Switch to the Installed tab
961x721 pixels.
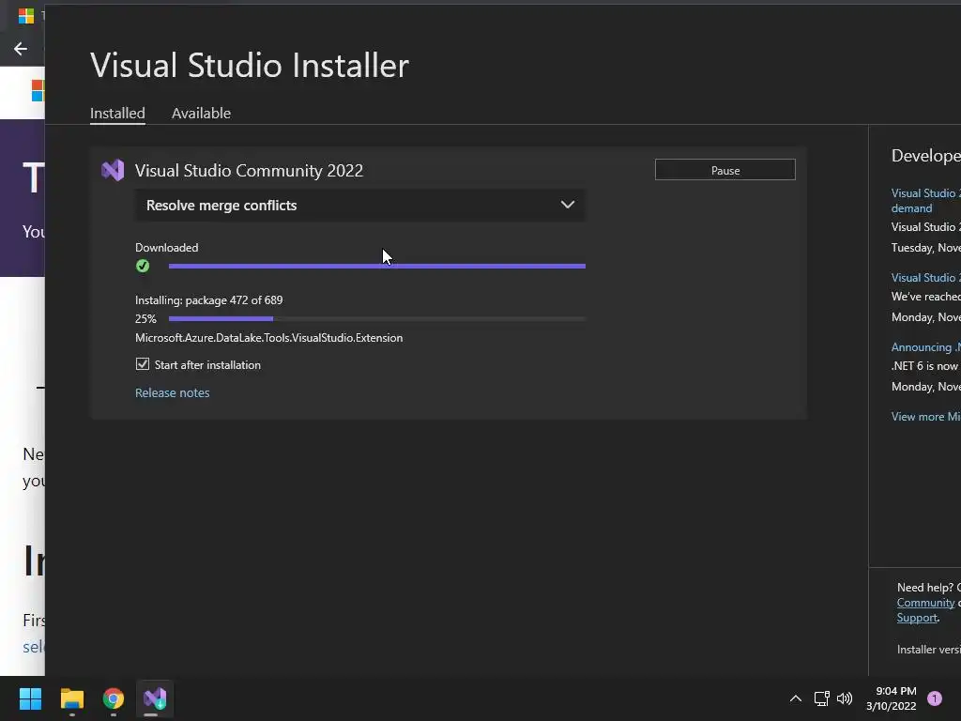117,113
